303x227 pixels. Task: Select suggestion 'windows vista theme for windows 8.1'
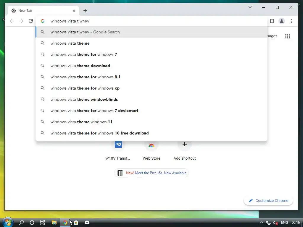152,77
